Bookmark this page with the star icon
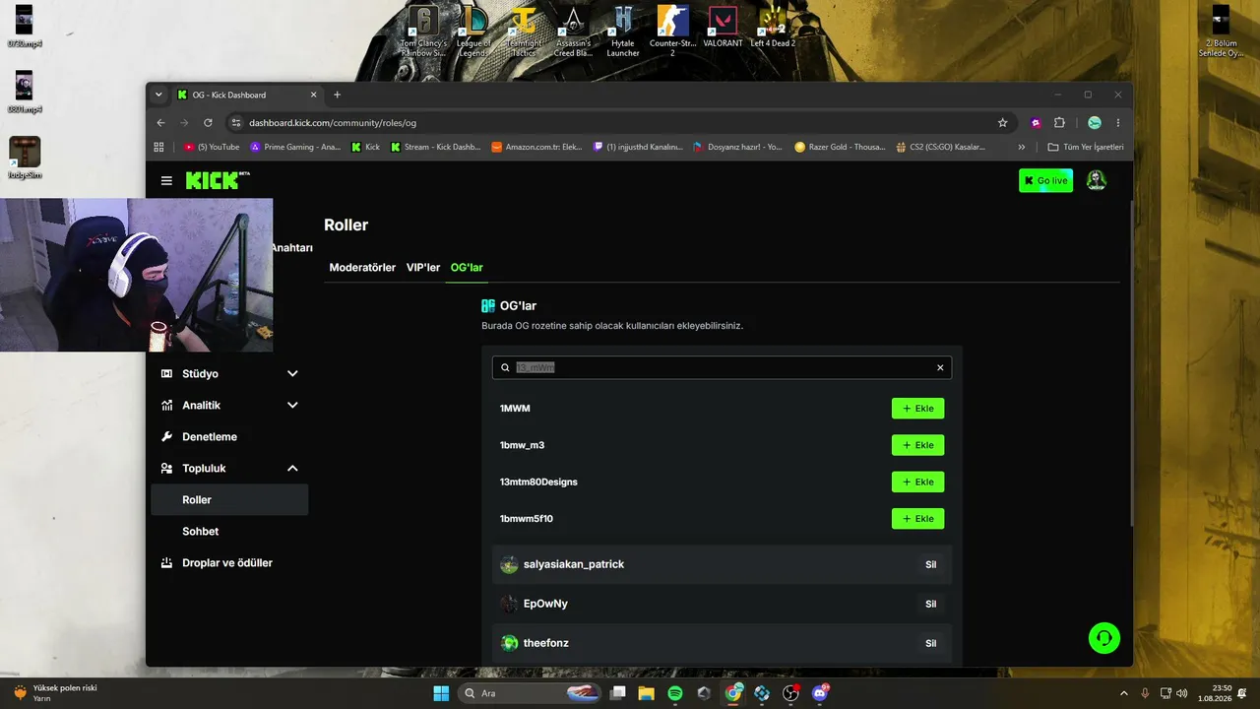Image resolution: width=1260 pixels, height=709 pixels. [x=1002, y=122]
